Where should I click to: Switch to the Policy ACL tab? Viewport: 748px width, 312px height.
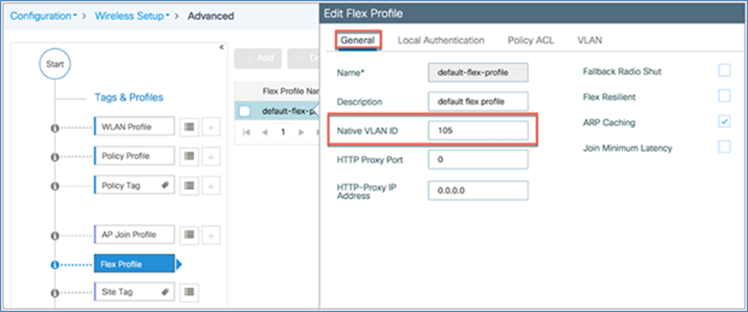tap(531, 40)
